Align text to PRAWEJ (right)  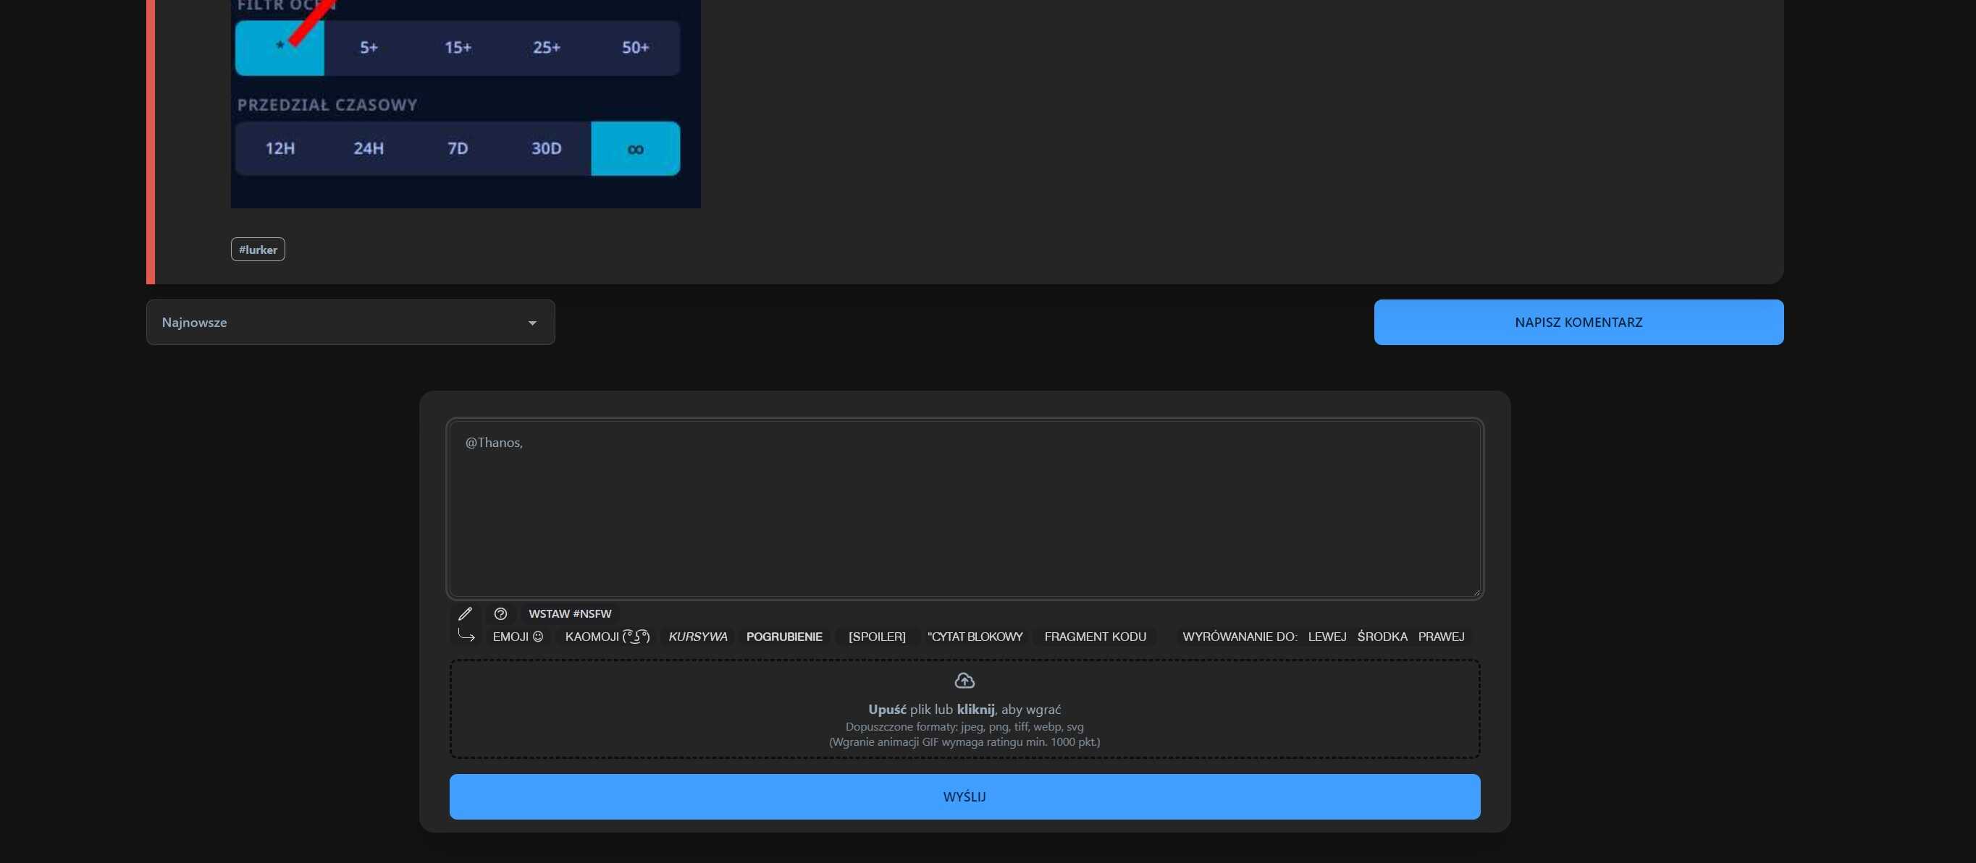(x=1441, y=637)
